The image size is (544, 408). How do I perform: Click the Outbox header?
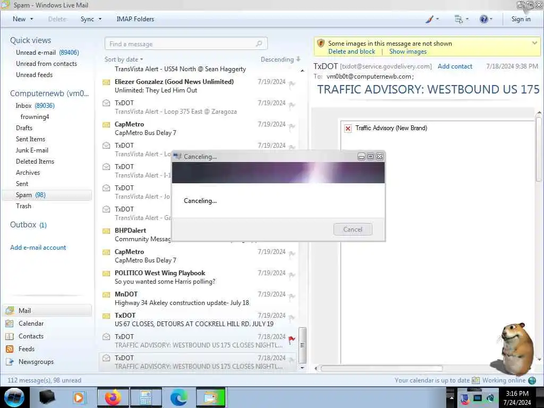pyautogui.click(x=28, y=225)
